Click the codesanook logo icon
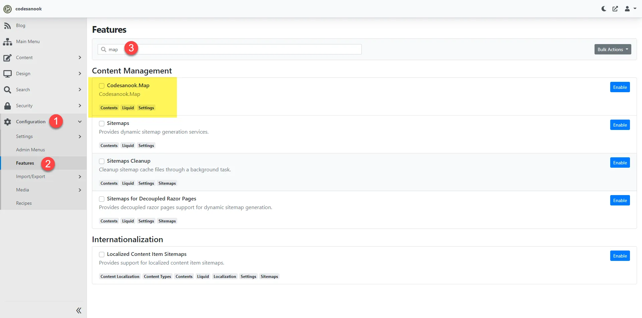 click(7, 9)
